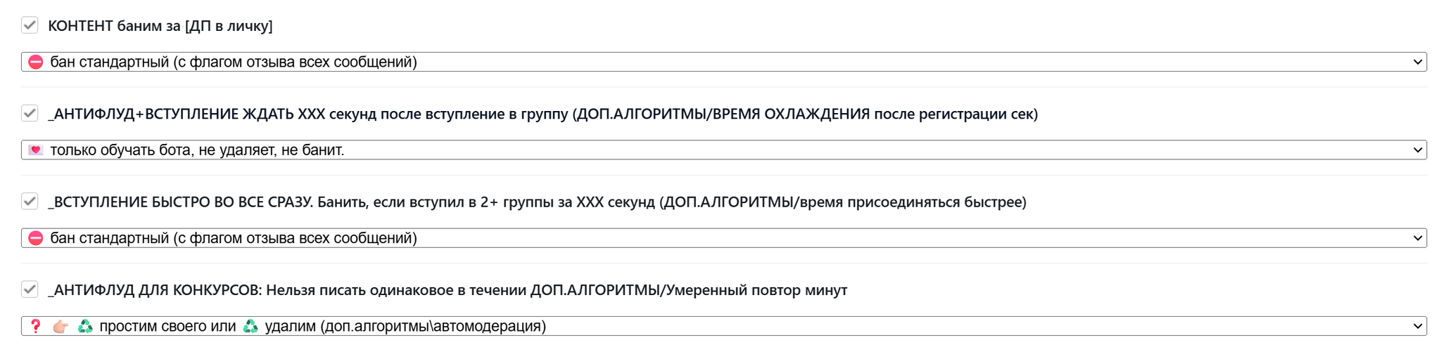Click the red no-entry icon under ВСТУПЛЕНИЕ БЫСТРО rule
This screenshot has width=1441, height=347.
point(36,239)
